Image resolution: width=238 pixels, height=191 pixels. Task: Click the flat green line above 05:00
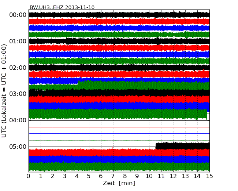pyautogui.click(x=119, y=140)
